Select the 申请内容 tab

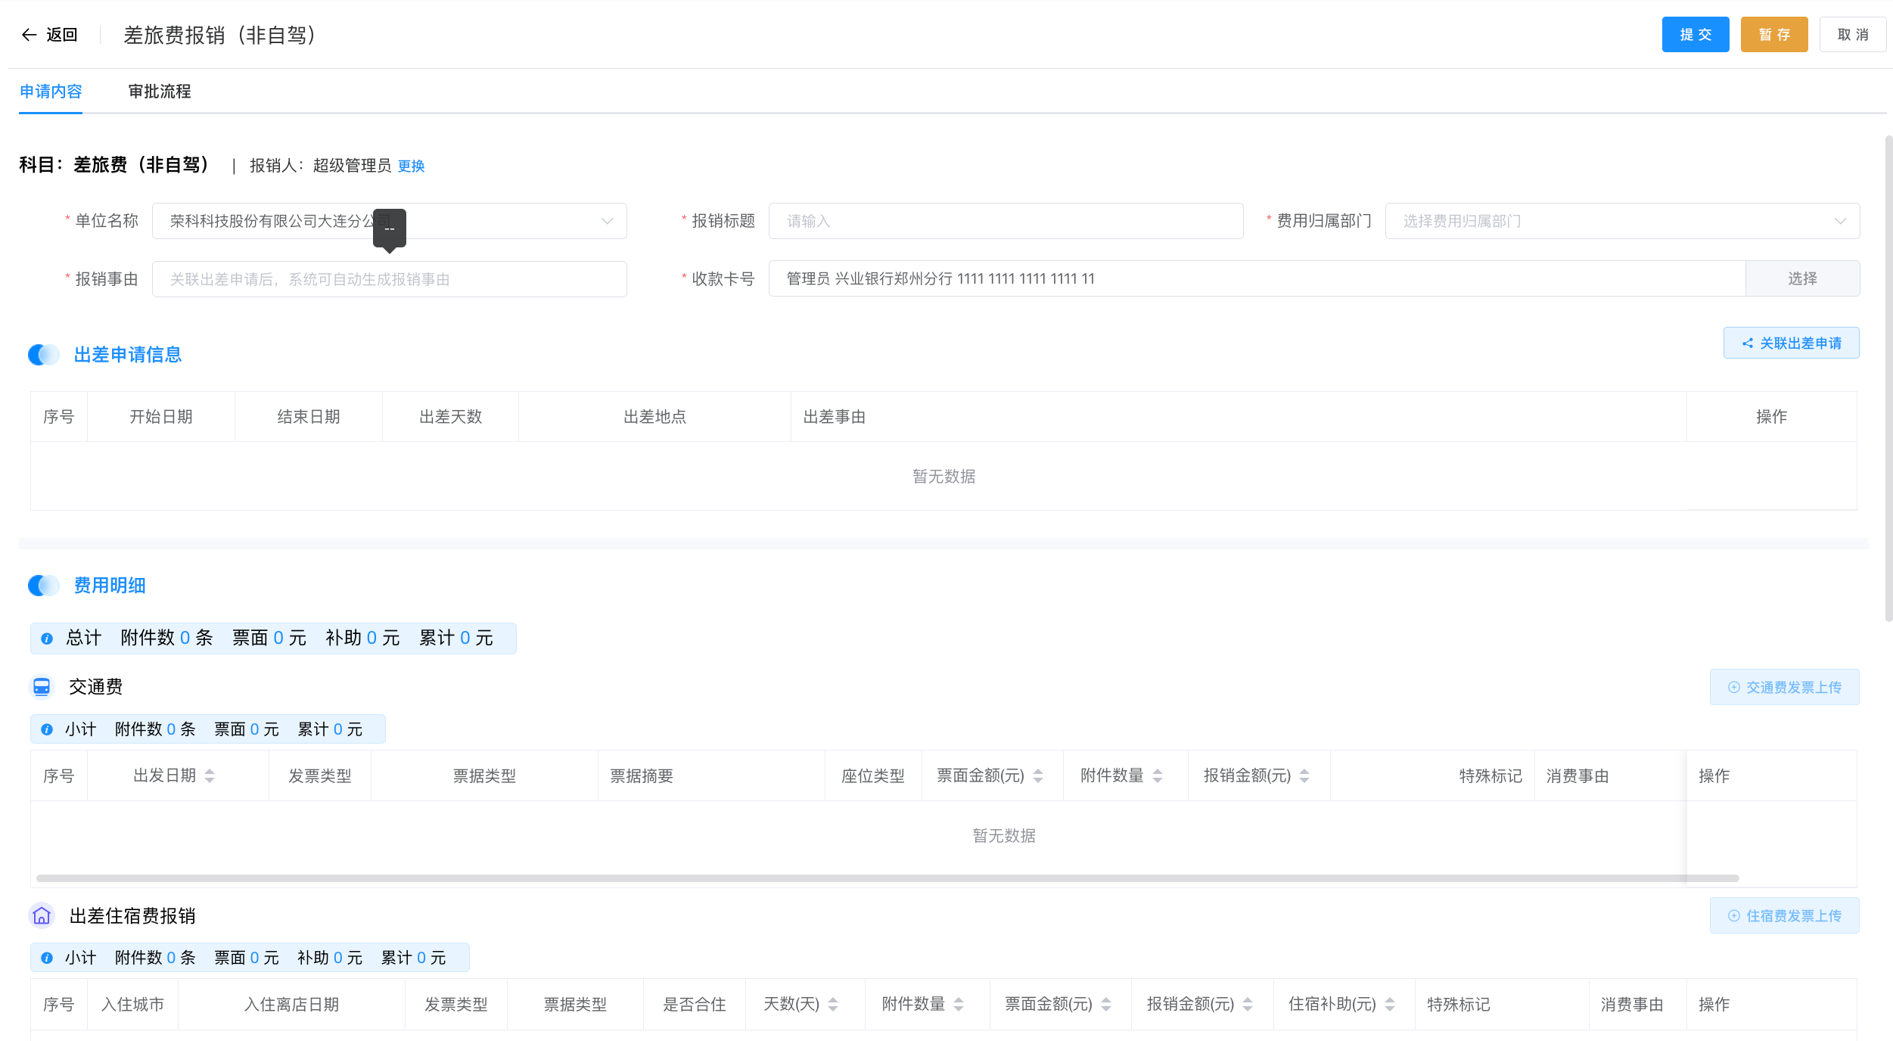click(51, 92)
